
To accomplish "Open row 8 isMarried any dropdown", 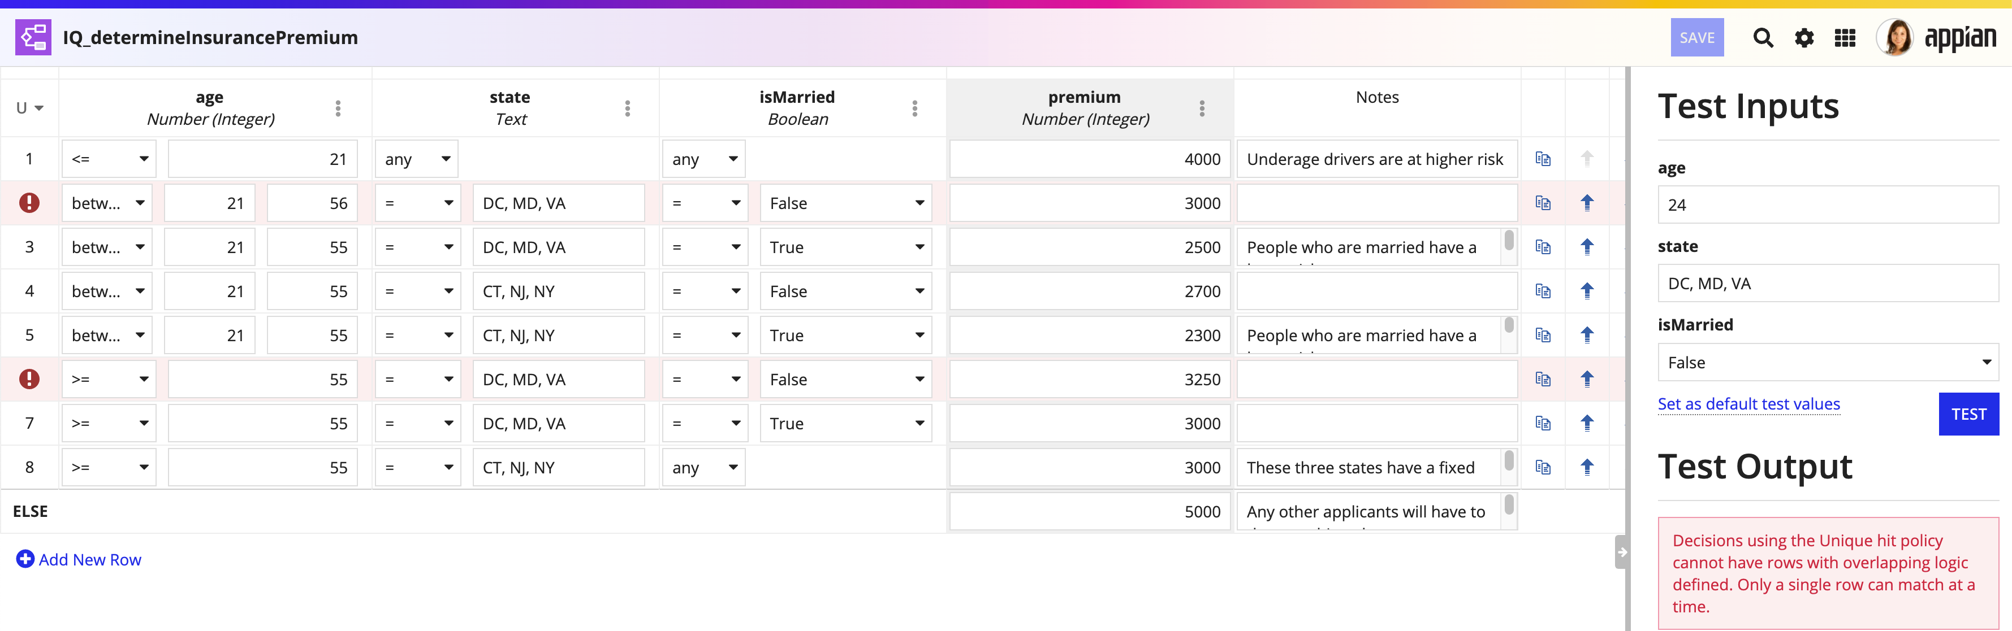I will pos(703,468).
